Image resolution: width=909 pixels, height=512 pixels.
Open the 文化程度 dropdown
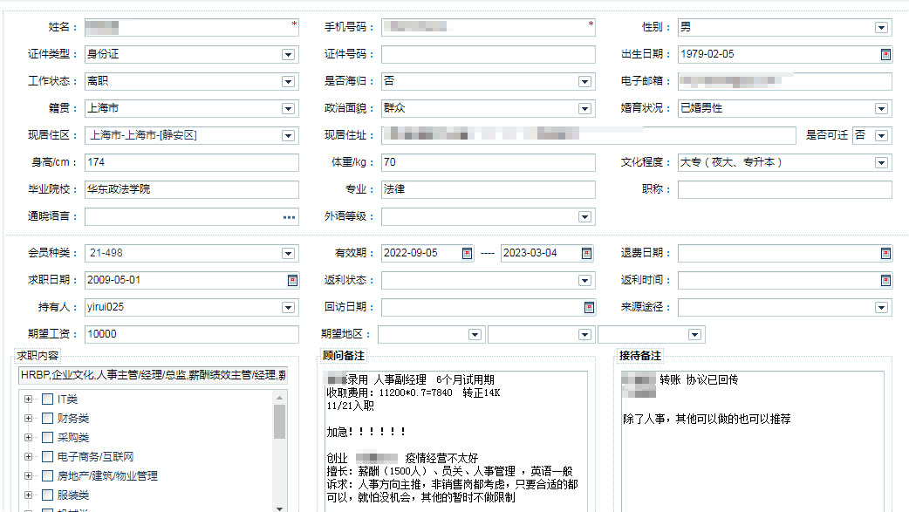(x=881, y=163)
